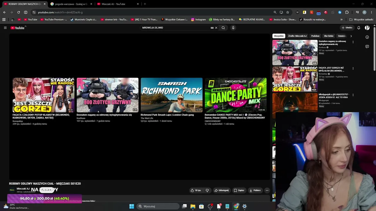Open the YouTube video info panel icon
The image size is (376, 211).
(x=367, y=37)
